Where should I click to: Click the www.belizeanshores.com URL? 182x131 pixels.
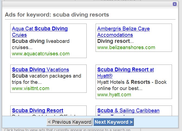click(x=126, y=48)
